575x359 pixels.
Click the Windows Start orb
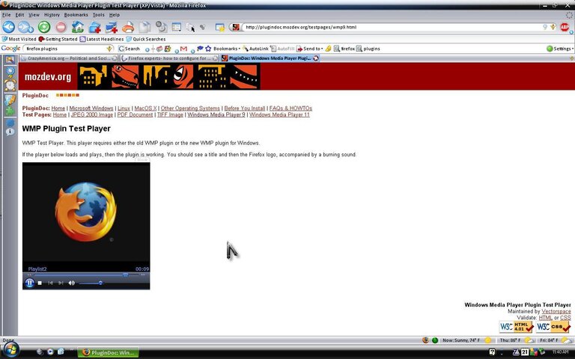click(11, 351)
